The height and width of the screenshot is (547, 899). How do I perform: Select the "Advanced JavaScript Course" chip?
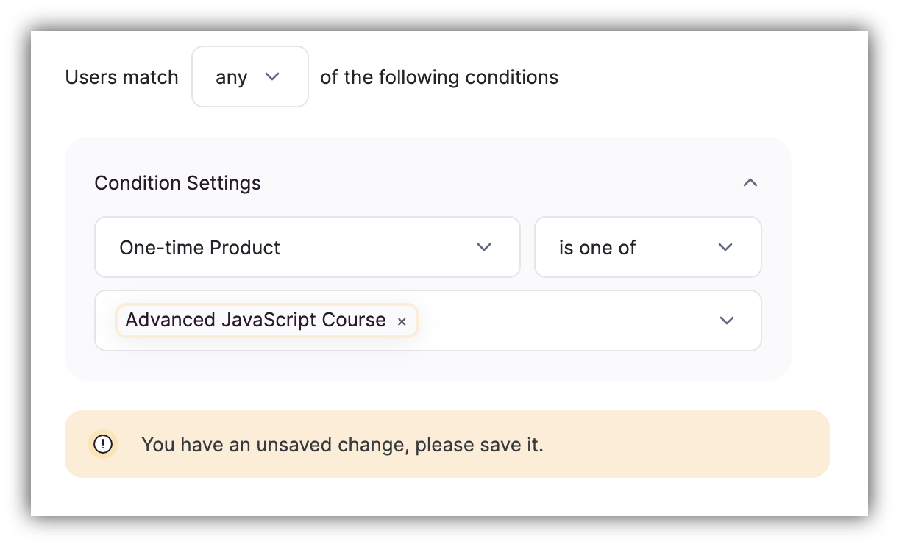(x=256, y=320)
